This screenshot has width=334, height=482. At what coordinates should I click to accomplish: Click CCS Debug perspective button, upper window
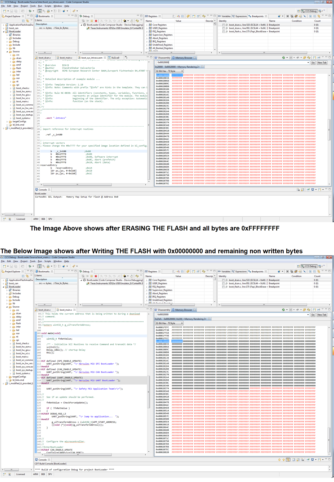click(x=309, y=11)
